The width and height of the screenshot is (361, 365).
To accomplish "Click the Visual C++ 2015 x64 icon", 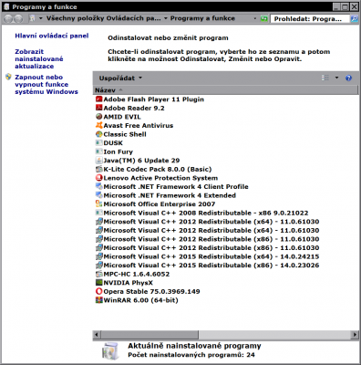I will (x=98, y=256).
